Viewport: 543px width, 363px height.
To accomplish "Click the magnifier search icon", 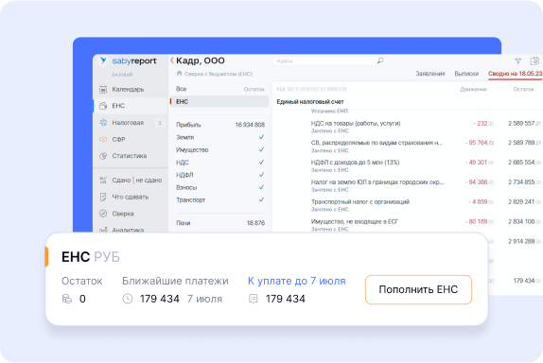I will (380, 60).
